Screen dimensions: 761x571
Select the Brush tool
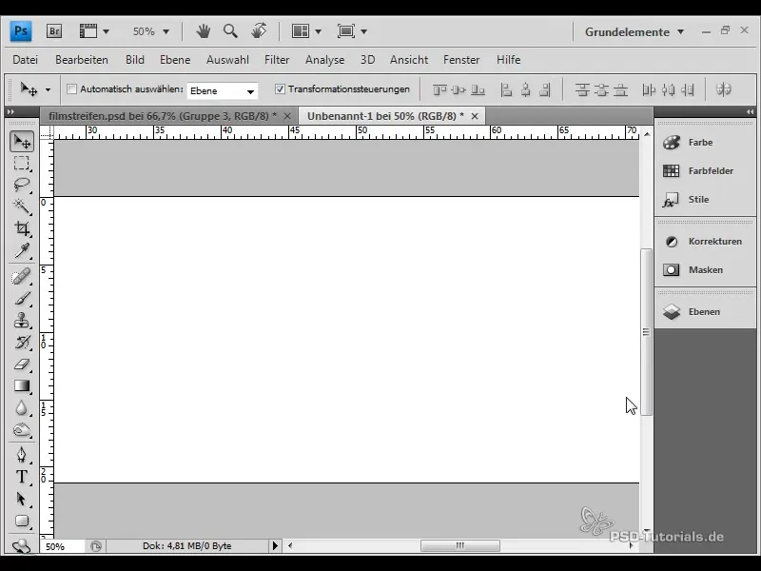pyautogui.click(x=21, y=299)
